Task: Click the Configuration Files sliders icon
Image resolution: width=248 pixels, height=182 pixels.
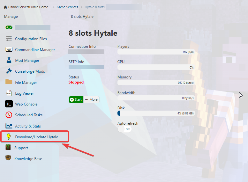Action: [x=9, y=39]
